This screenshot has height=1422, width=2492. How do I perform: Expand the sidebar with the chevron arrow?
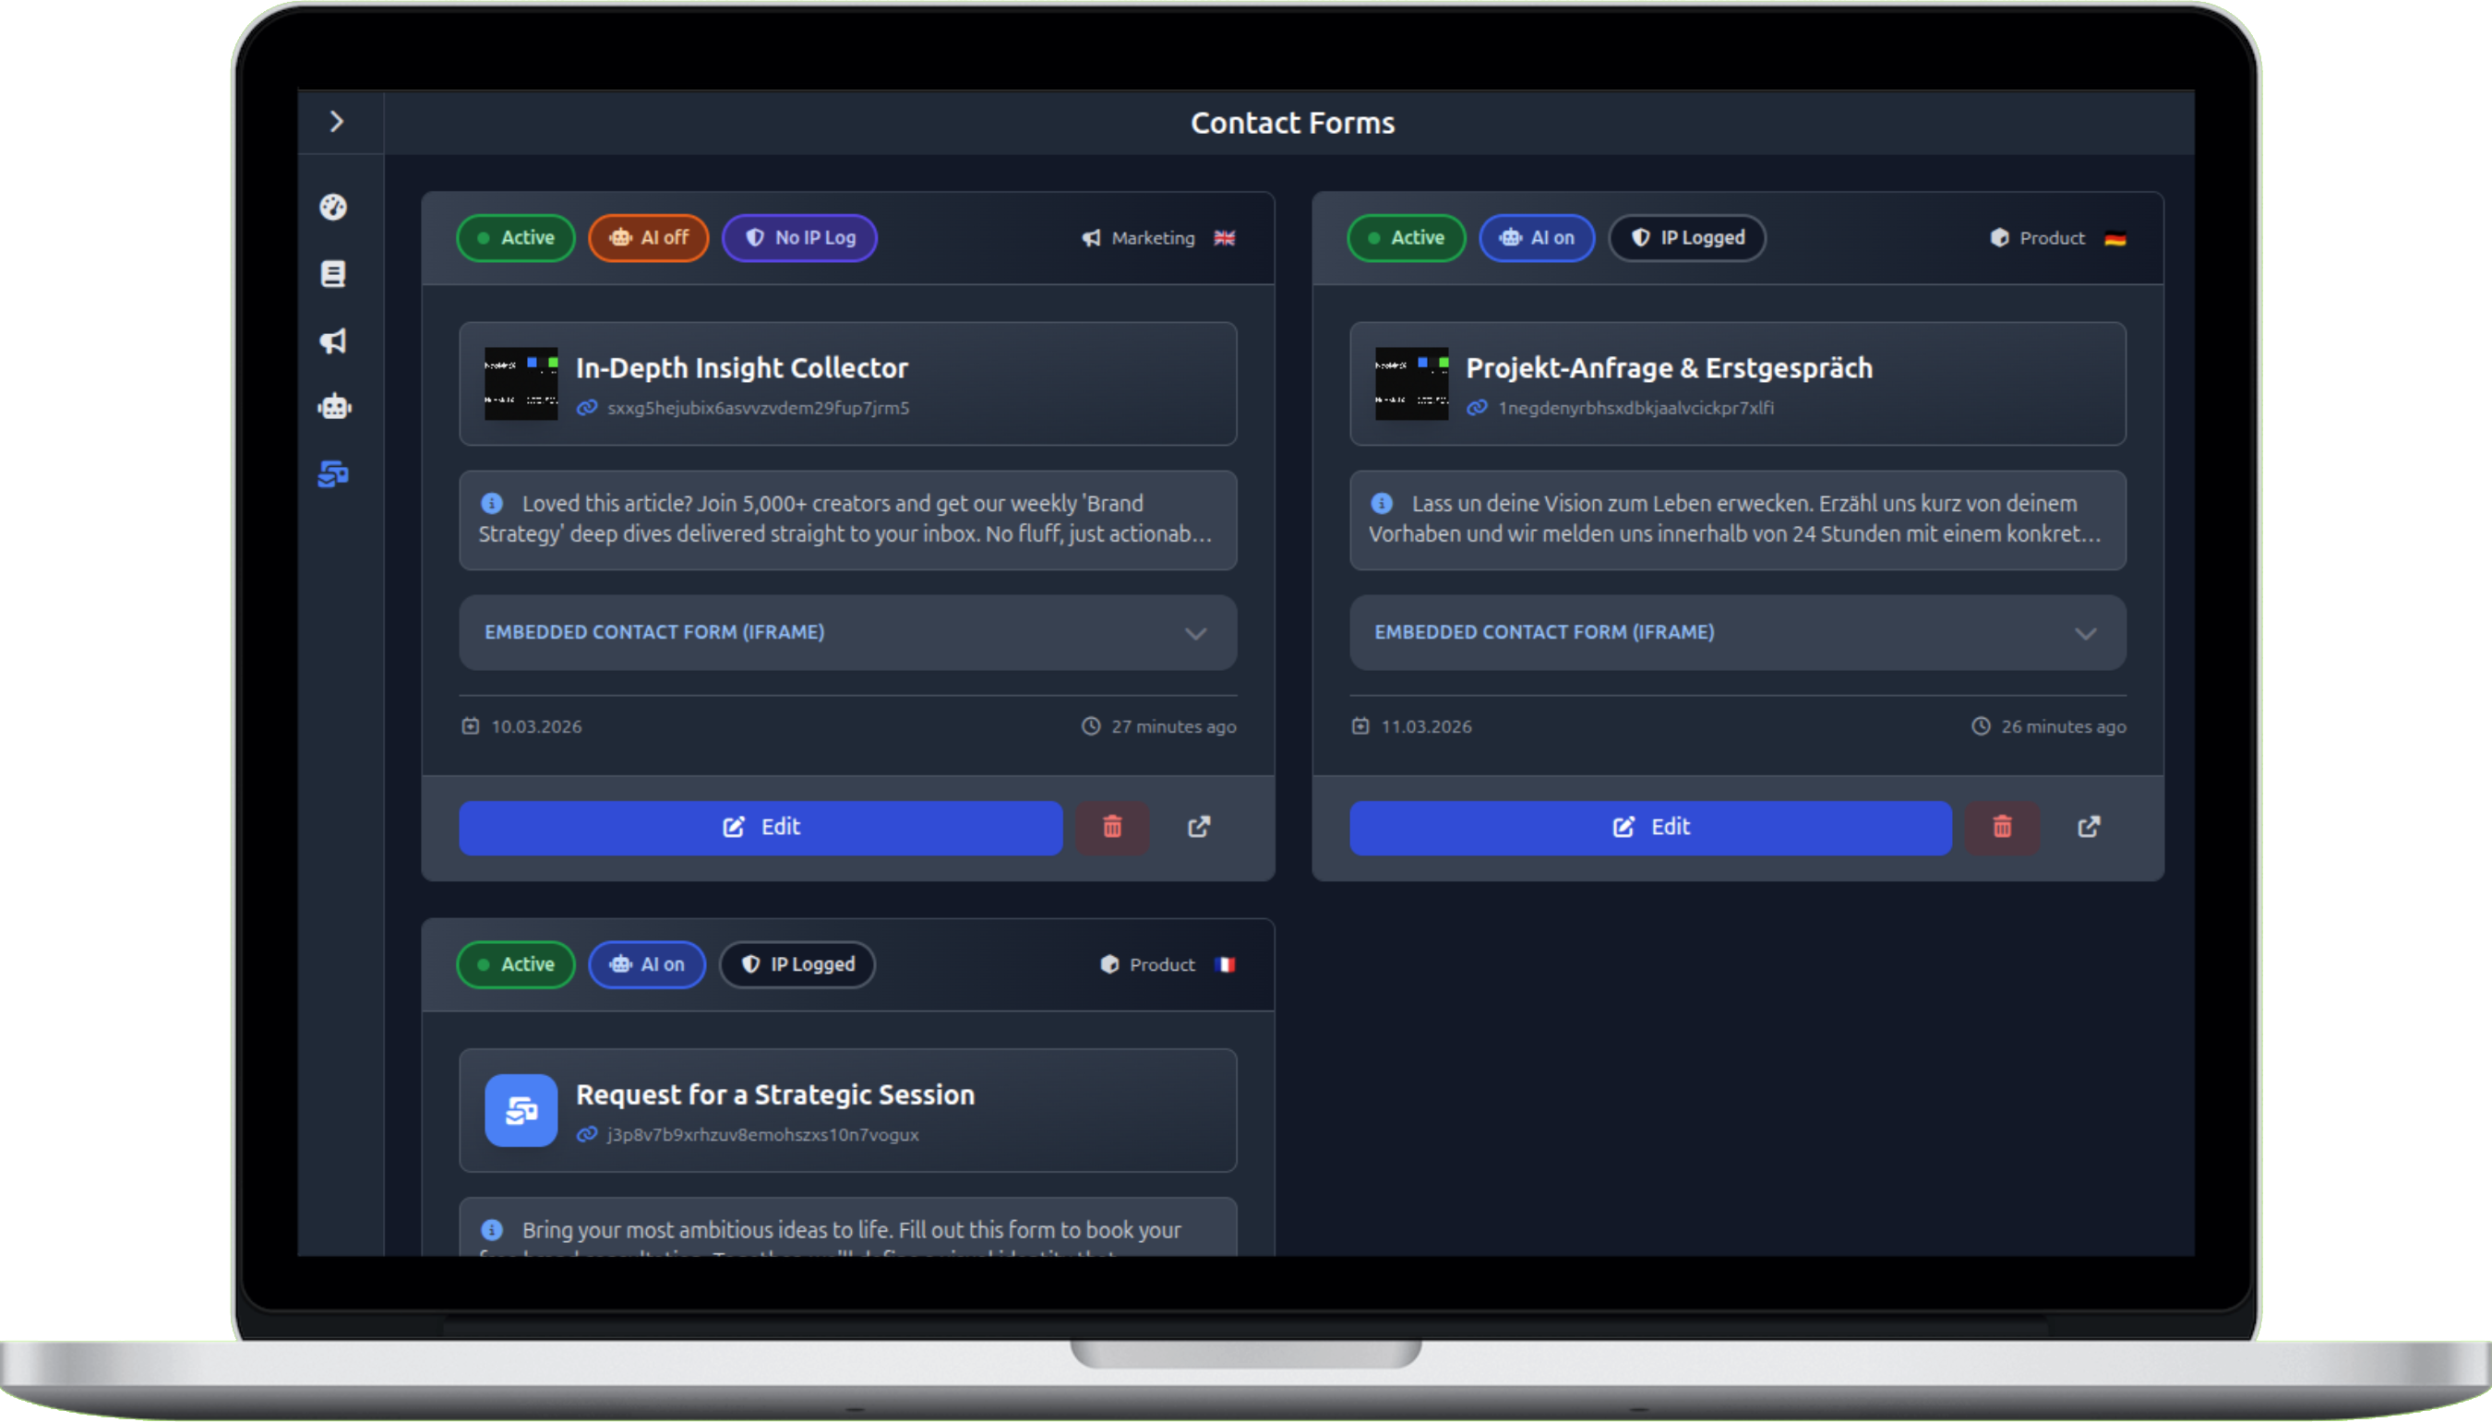pos(337,121)
